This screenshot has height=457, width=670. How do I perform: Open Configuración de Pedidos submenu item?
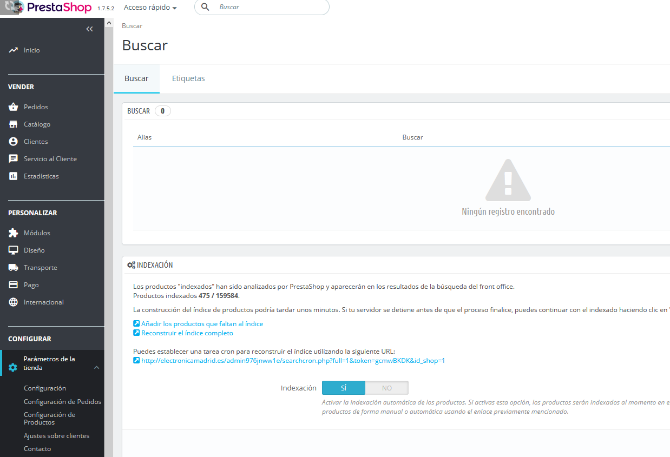[62, 402]
